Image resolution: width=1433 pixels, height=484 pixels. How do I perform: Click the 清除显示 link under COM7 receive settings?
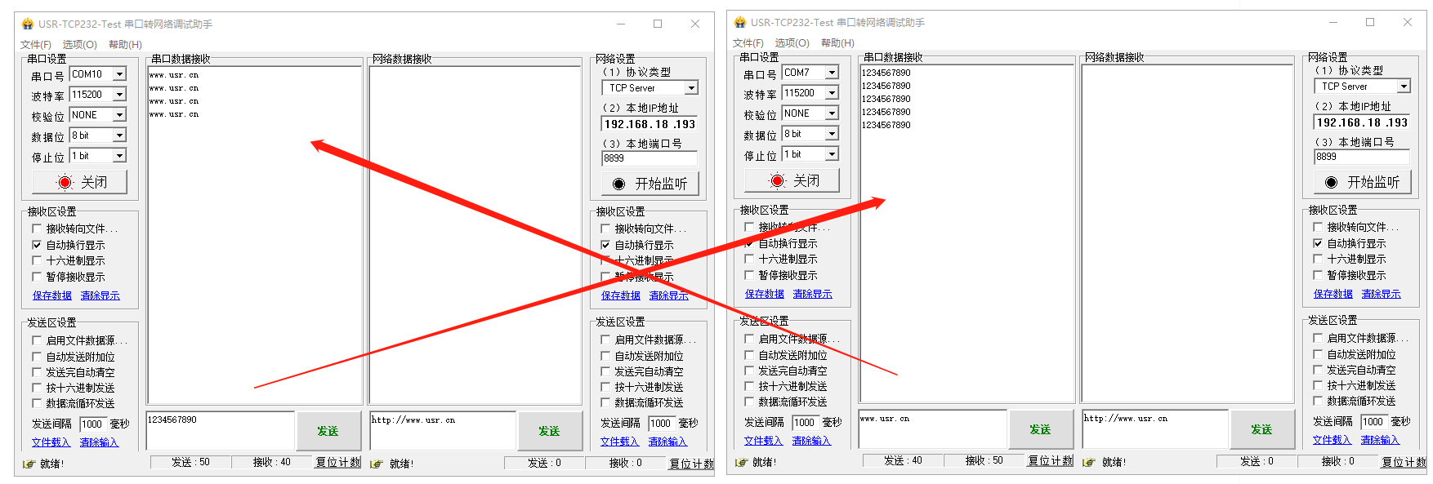coord(812,294)
